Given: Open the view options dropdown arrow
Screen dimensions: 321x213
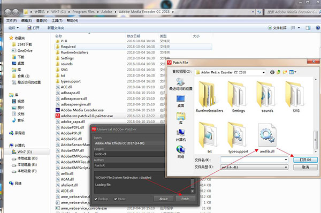Looking at the screenshot, I should coord(299,28).
